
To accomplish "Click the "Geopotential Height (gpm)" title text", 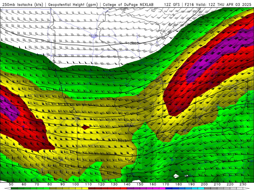I will (73, 4).
